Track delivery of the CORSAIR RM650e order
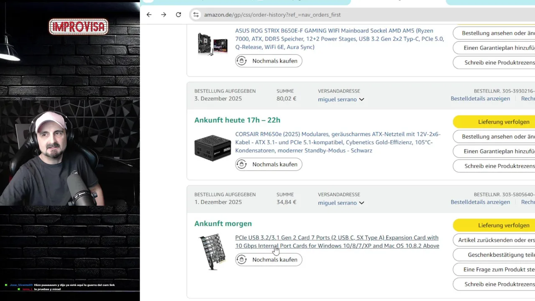535x301 pixels. (494, 122)
